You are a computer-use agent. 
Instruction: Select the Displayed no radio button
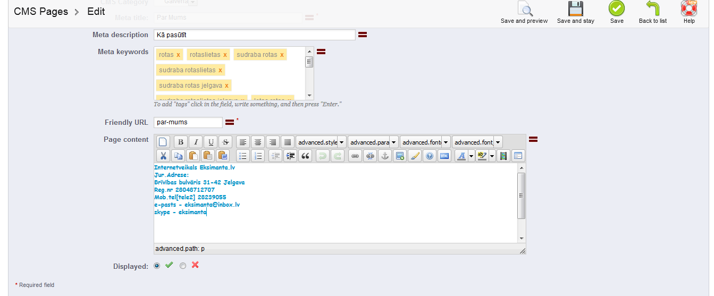click(x=183, y=266)
